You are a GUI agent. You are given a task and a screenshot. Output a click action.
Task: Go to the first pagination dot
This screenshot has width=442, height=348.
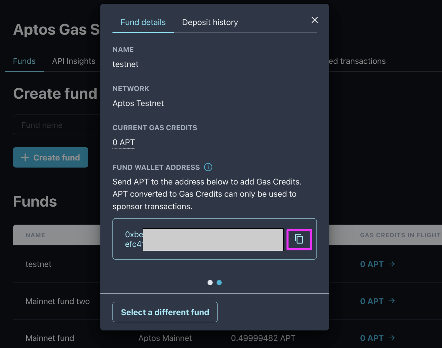click(x=210, y=283)
